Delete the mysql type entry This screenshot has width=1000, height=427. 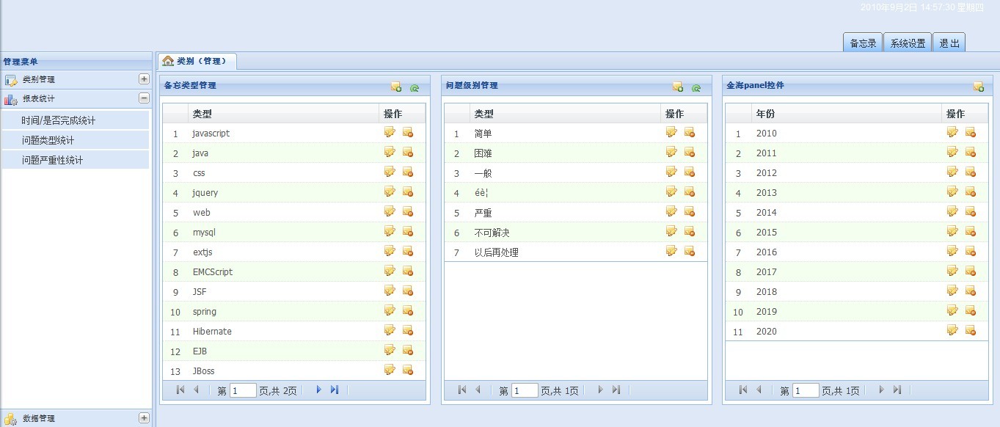click(407, 231)
